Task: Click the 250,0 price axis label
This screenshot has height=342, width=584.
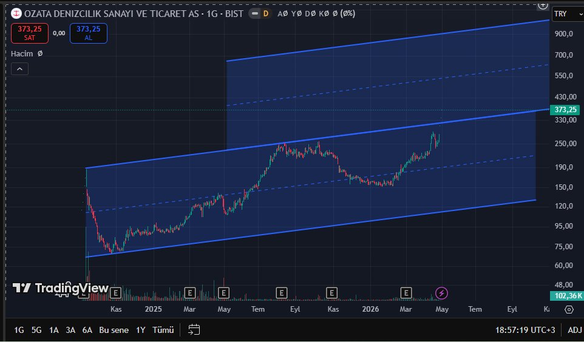Action: [565, 144]
